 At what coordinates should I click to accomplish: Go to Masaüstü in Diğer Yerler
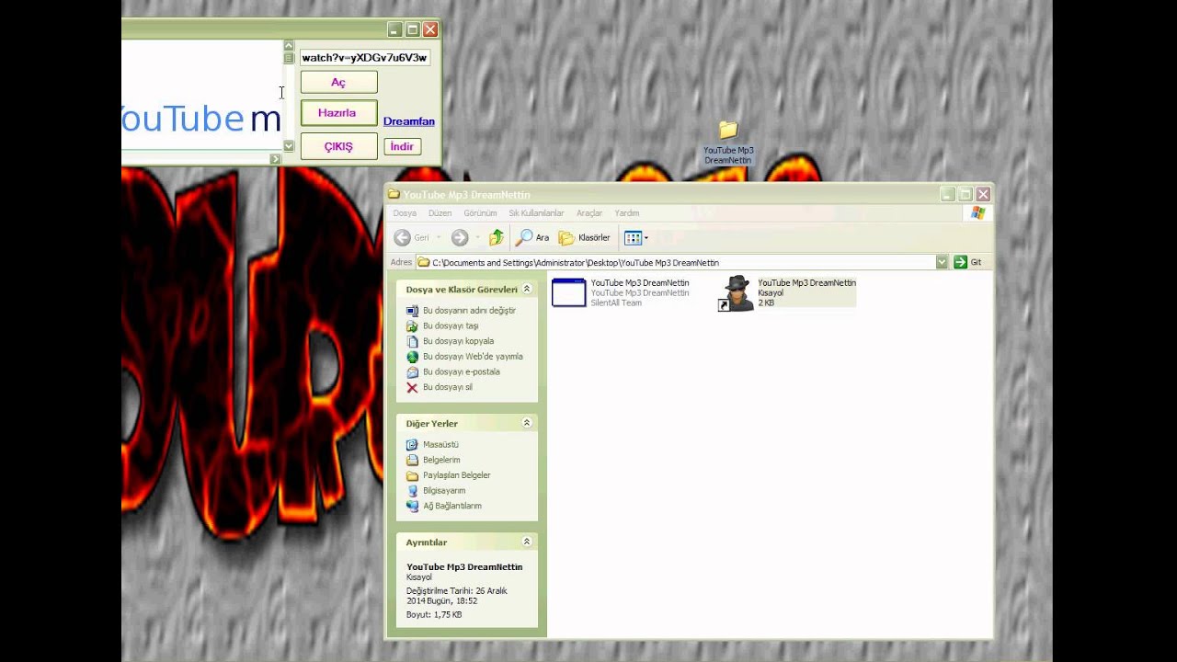point(440,445)
